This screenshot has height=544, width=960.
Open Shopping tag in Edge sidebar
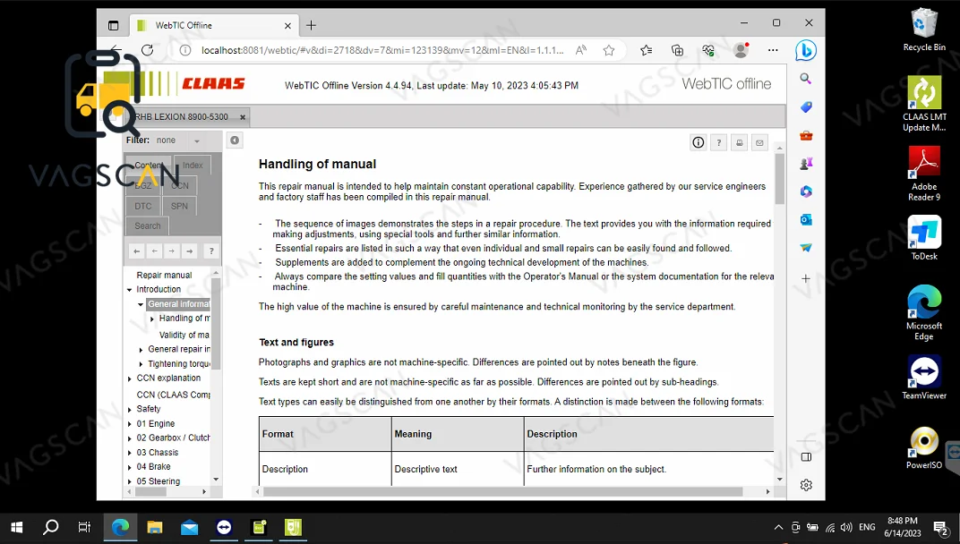806,107
